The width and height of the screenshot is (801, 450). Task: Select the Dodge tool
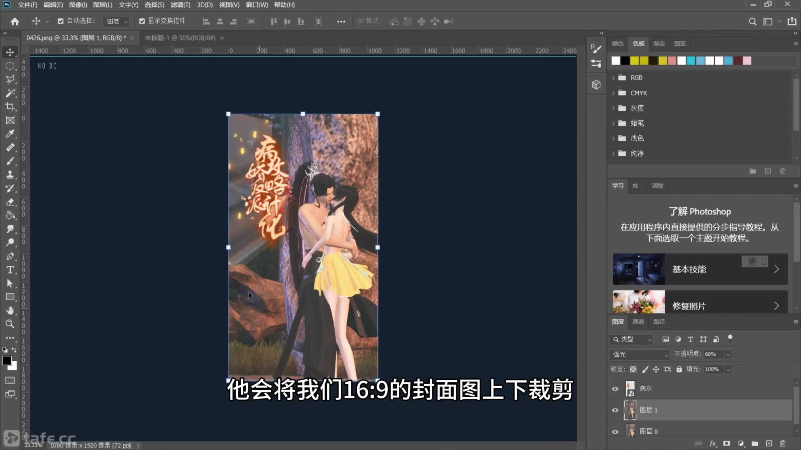coord(10,242)
